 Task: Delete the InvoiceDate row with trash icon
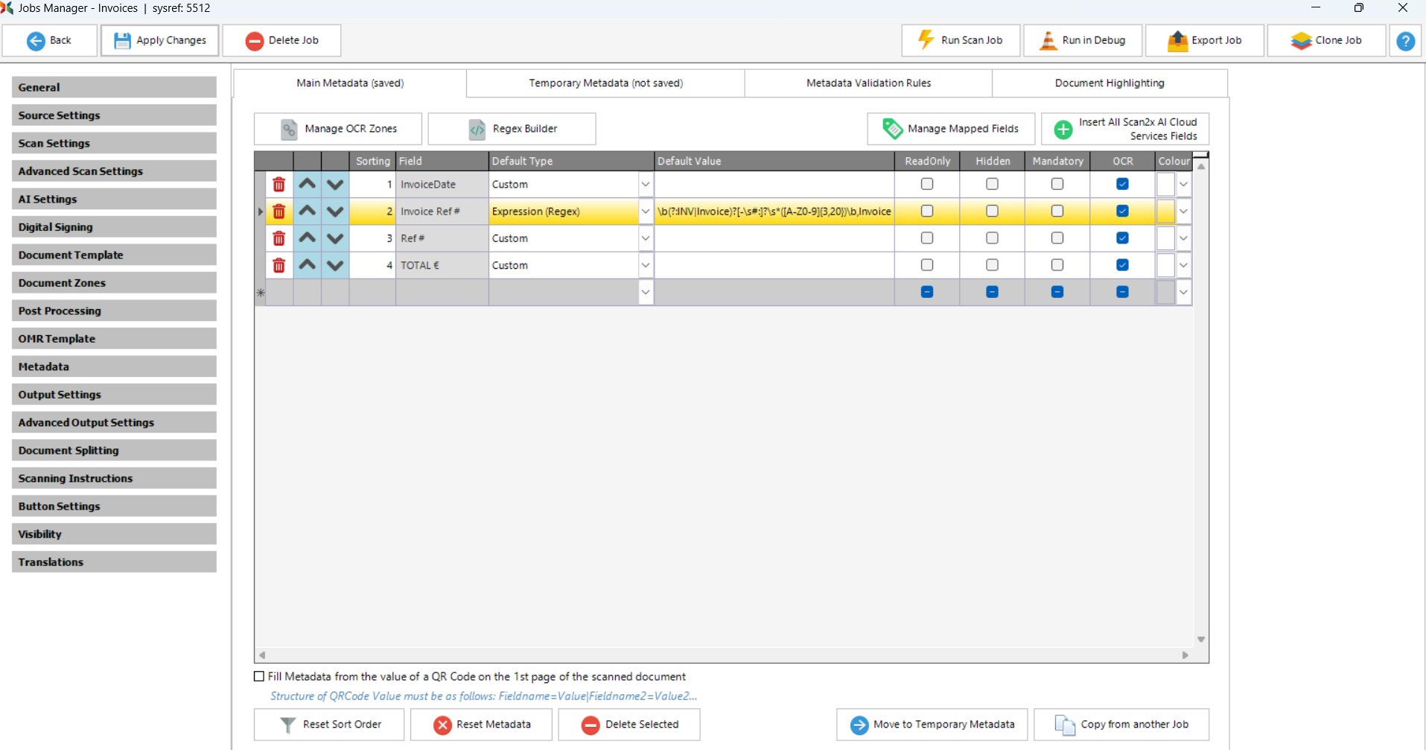(x=279, y=184)
